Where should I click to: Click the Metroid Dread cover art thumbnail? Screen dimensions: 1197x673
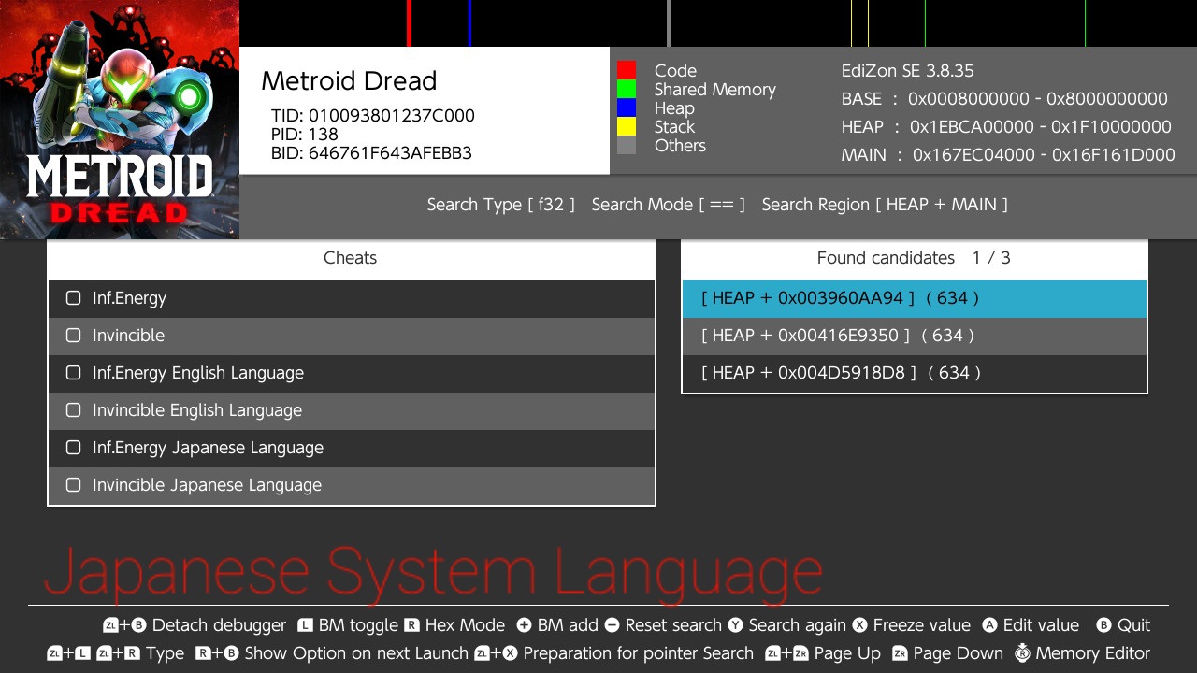(x=120, y=120)
